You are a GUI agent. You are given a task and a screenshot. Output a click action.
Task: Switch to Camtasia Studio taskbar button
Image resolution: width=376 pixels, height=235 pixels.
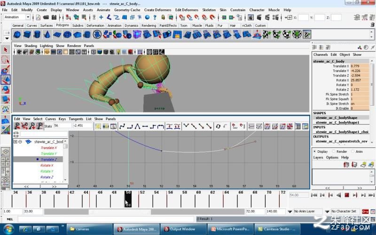pyautogui.click(x=276, y=229)
